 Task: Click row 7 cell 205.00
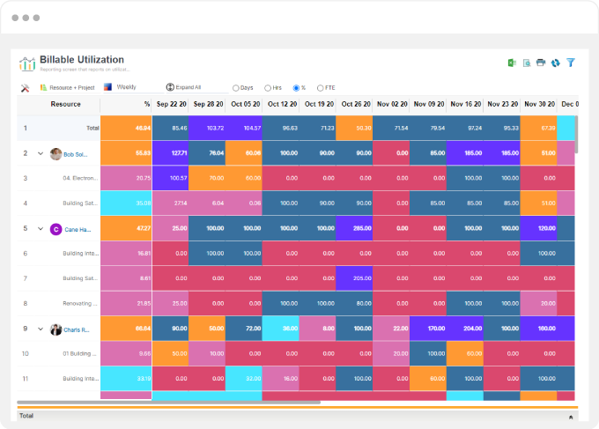tap(354, 278)
